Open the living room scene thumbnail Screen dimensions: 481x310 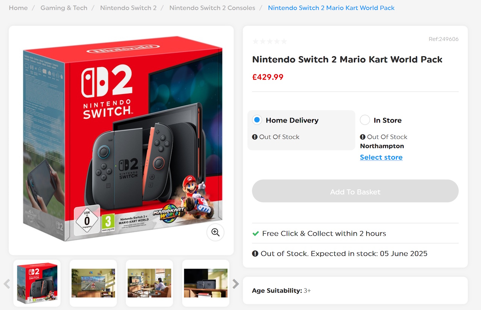149,283
